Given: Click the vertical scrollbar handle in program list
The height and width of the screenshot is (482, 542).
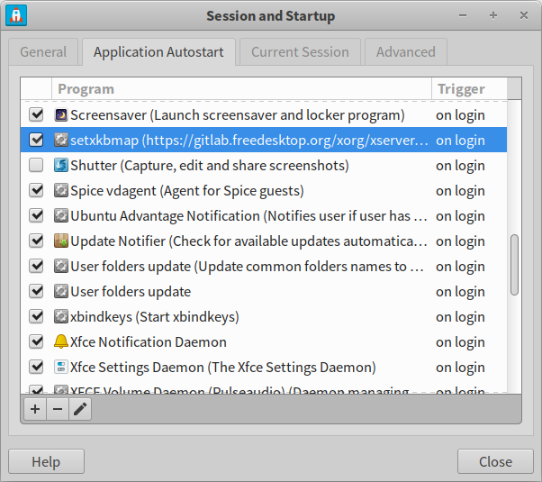Looking at the screenshot, I should 514,264.
